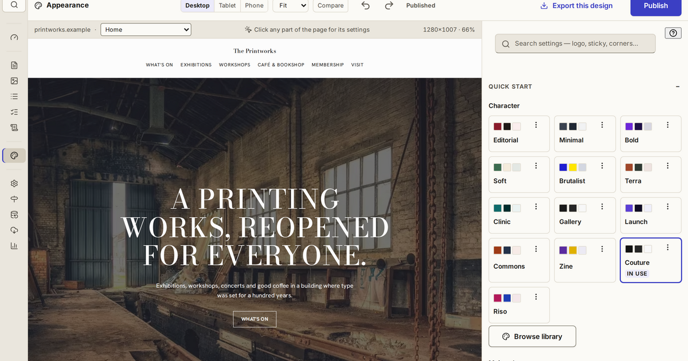Switch the preview to Tablet view
The height and width of the screenshot is (361, 688).
coord(228,5)
